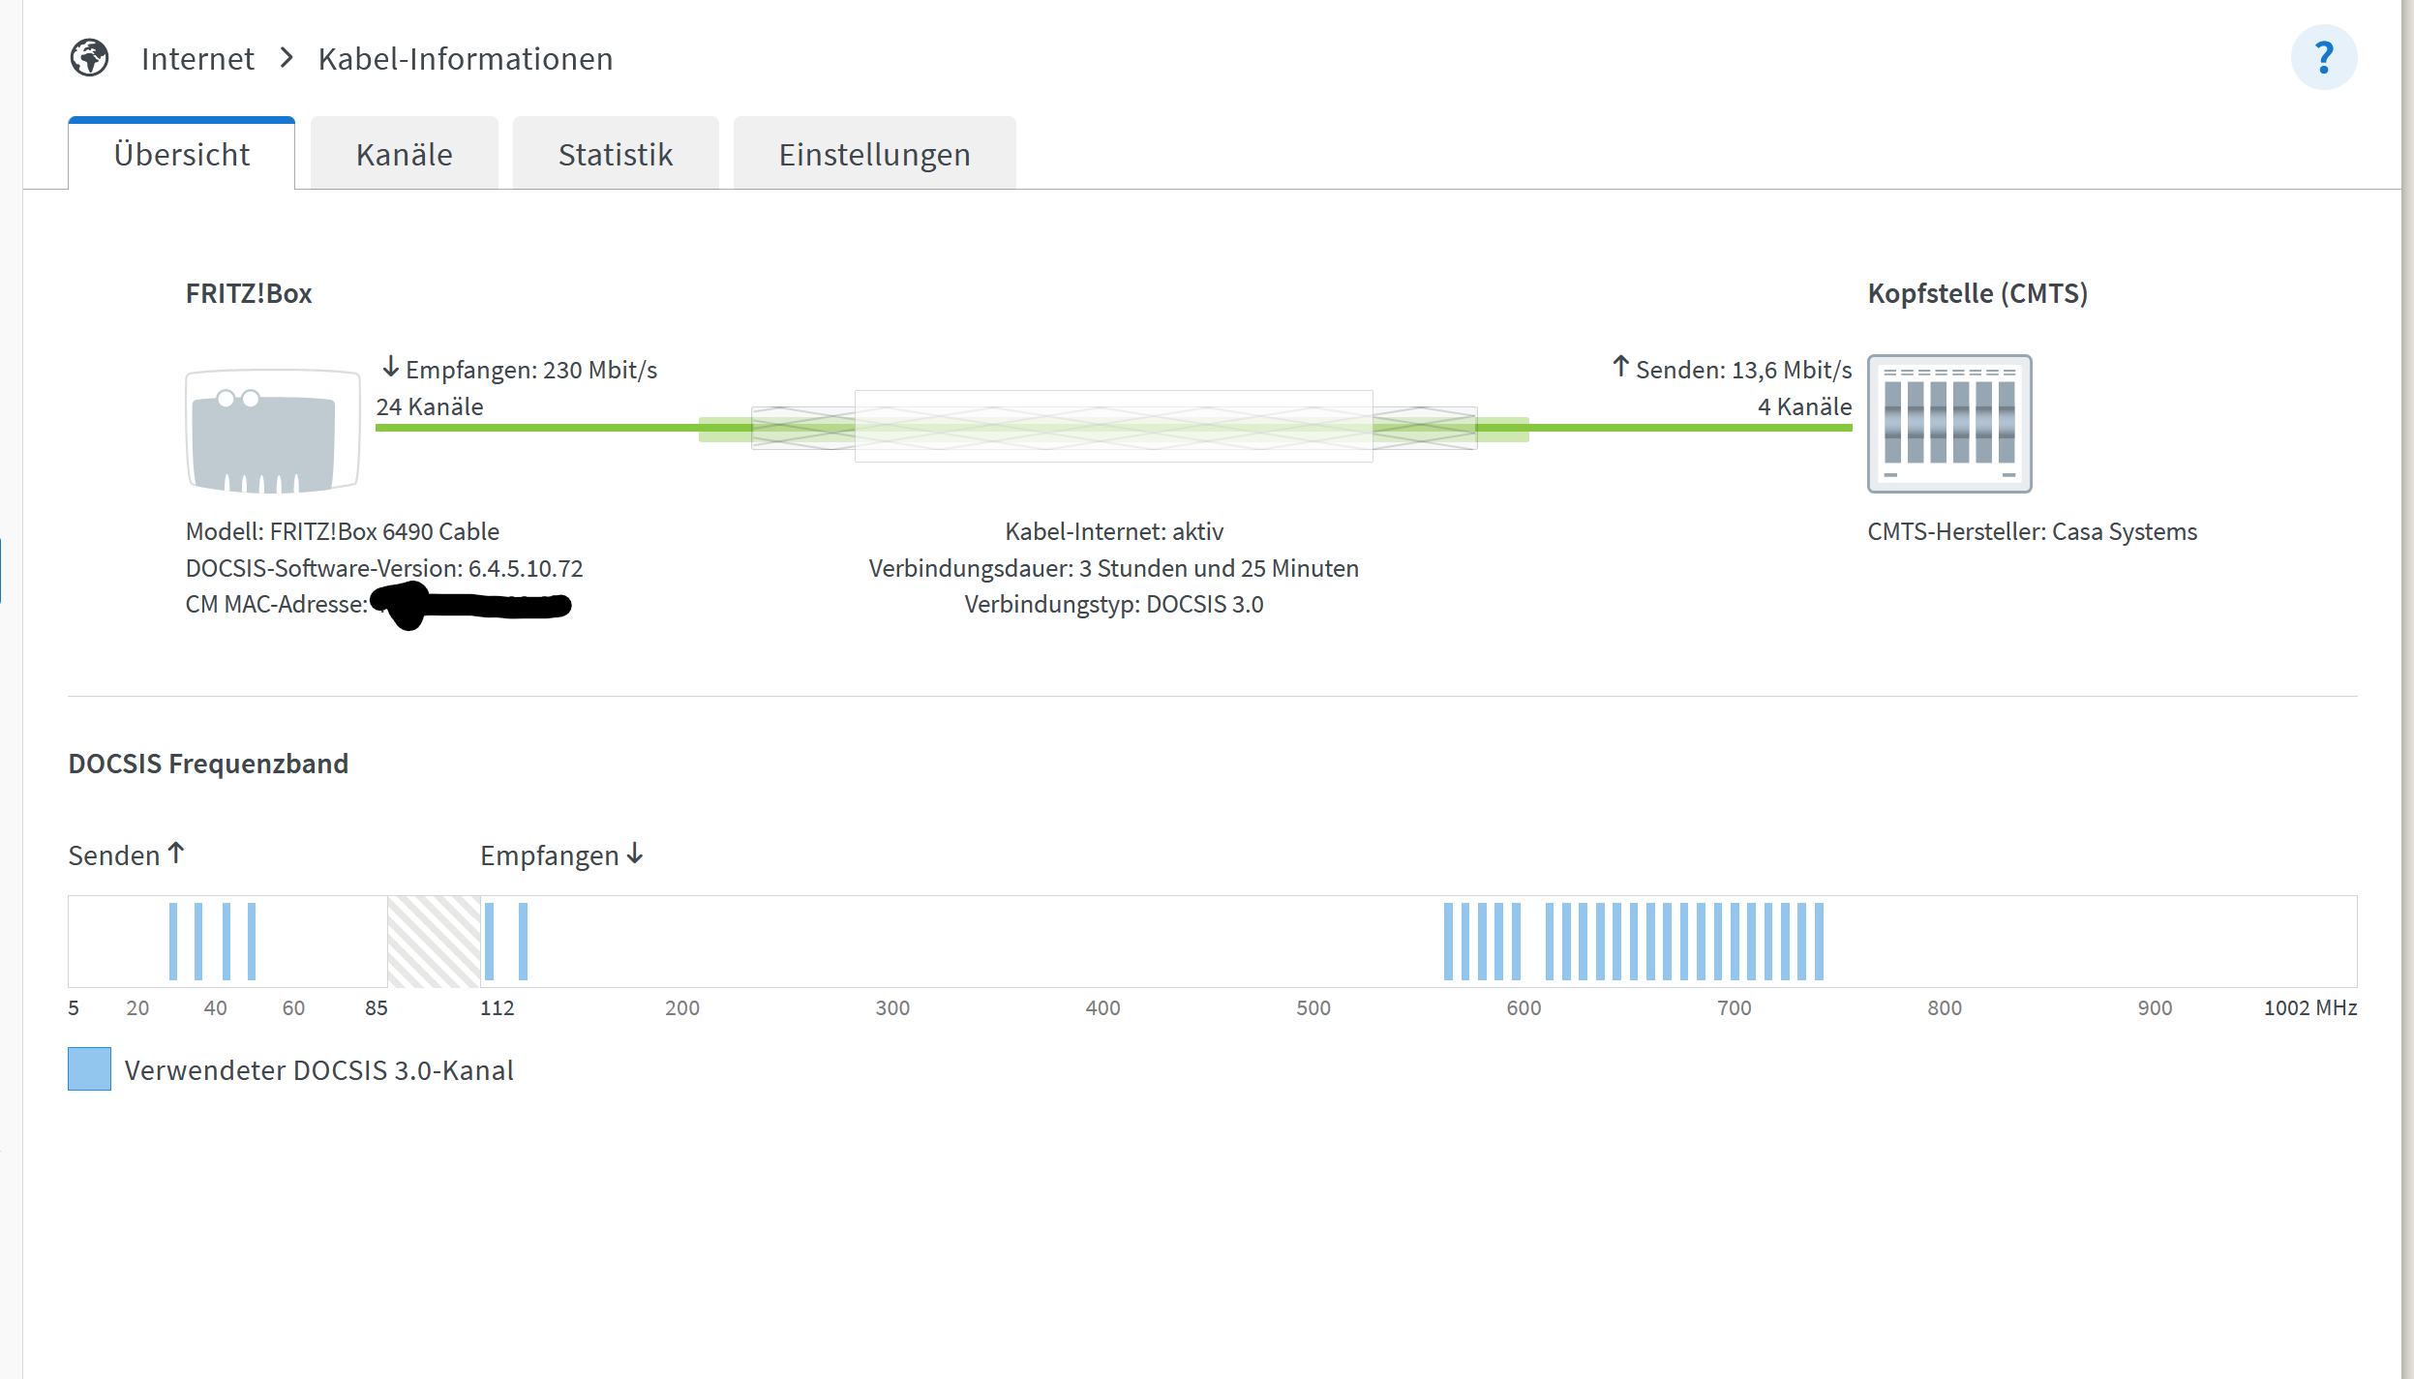The height and width of the screenshot is (1379, 2414).
Task: Open the Kanäle tab
Action: click(x=404, y=155)
